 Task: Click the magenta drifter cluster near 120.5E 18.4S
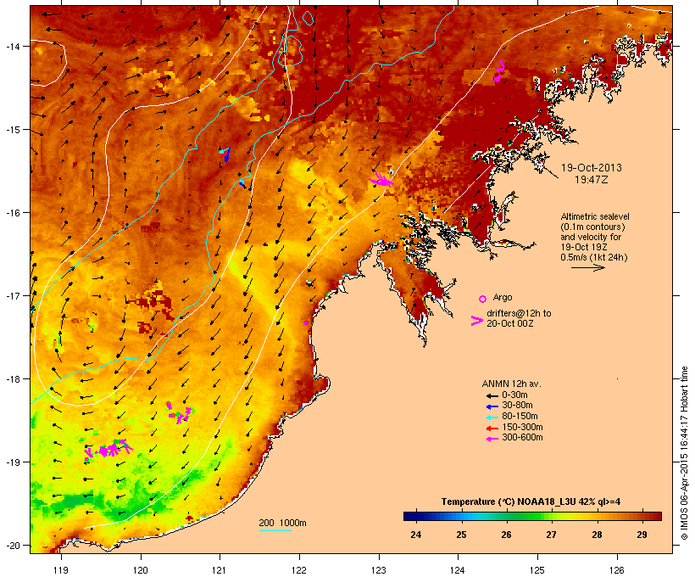click(179, 412)
